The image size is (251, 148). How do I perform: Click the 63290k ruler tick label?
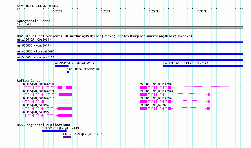click(x=154, y=11)
